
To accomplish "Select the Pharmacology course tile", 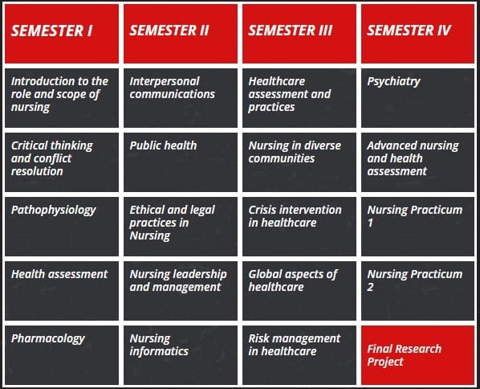I will pos(62,355).
